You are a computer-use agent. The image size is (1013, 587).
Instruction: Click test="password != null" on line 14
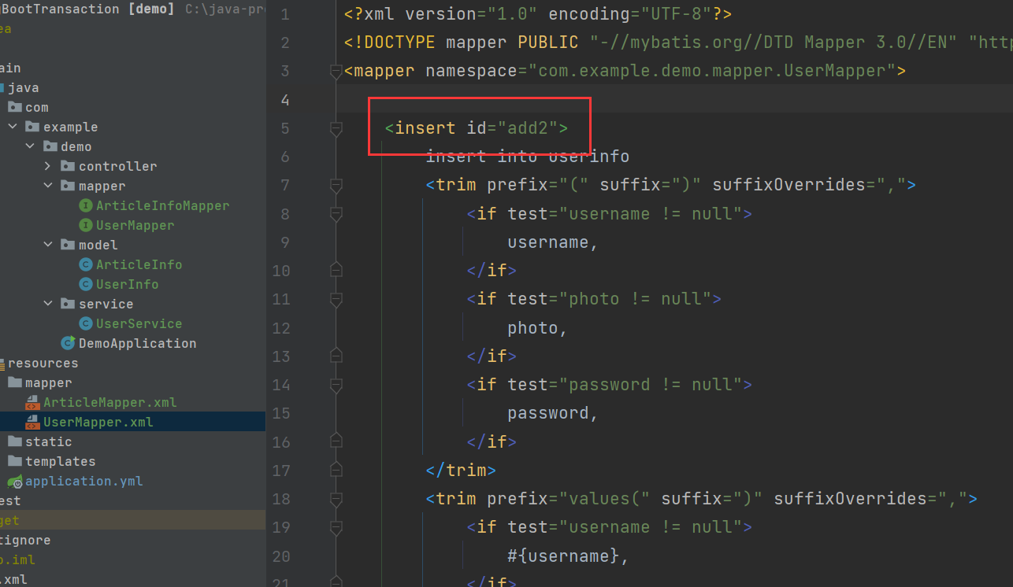coord(625,385)
